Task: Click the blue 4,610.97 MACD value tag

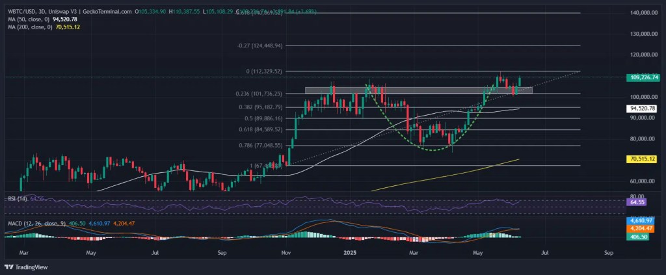Action: (x=641, y=221)
